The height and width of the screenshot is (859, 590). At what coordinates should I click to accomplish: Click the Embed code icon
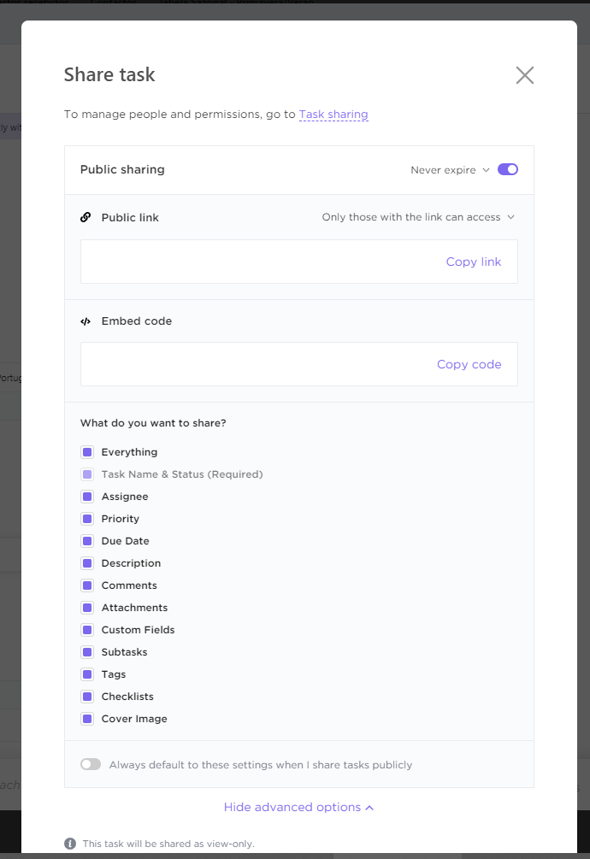[86, 321]
